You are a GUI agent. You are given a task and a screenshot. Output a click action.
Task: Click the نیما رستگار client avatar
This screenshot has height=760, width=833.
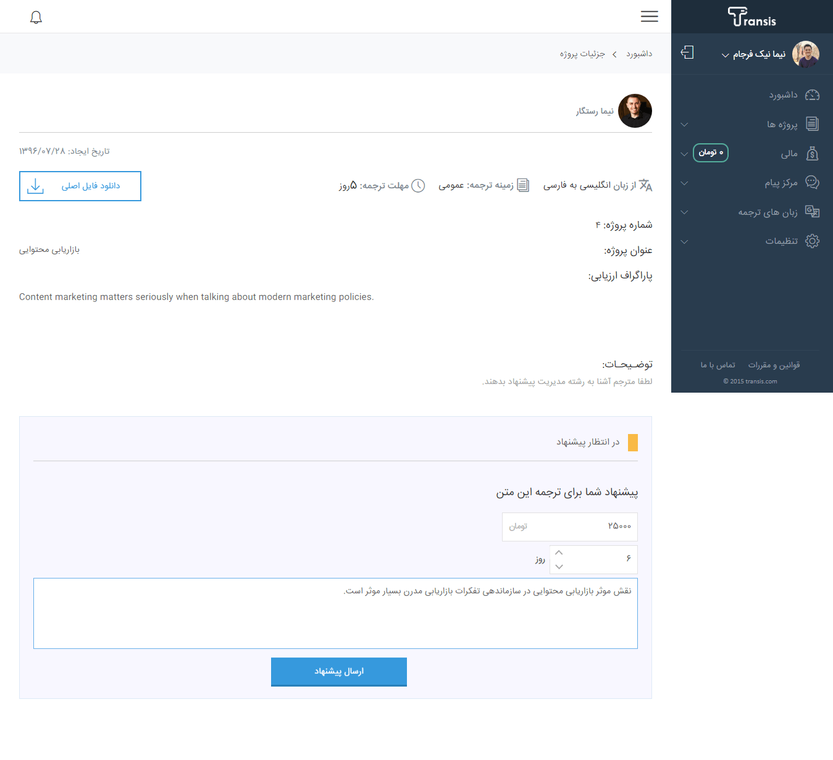tap(635, 111)
